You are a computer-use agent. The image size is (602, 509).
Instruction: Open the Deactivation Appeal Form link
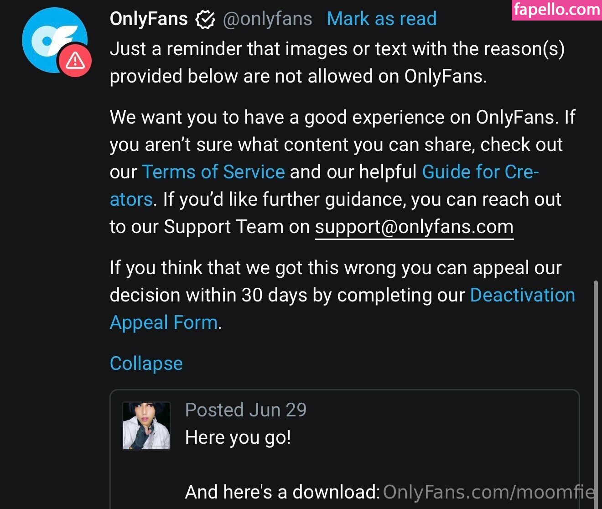522,295
